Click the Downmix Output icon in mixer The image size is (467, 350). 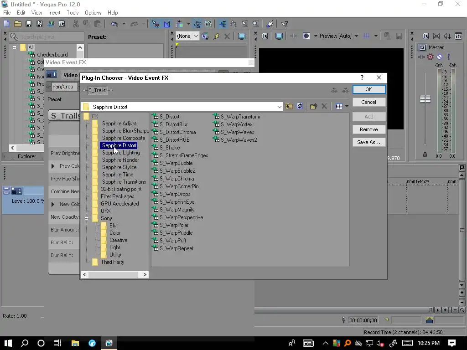point(436,36)
